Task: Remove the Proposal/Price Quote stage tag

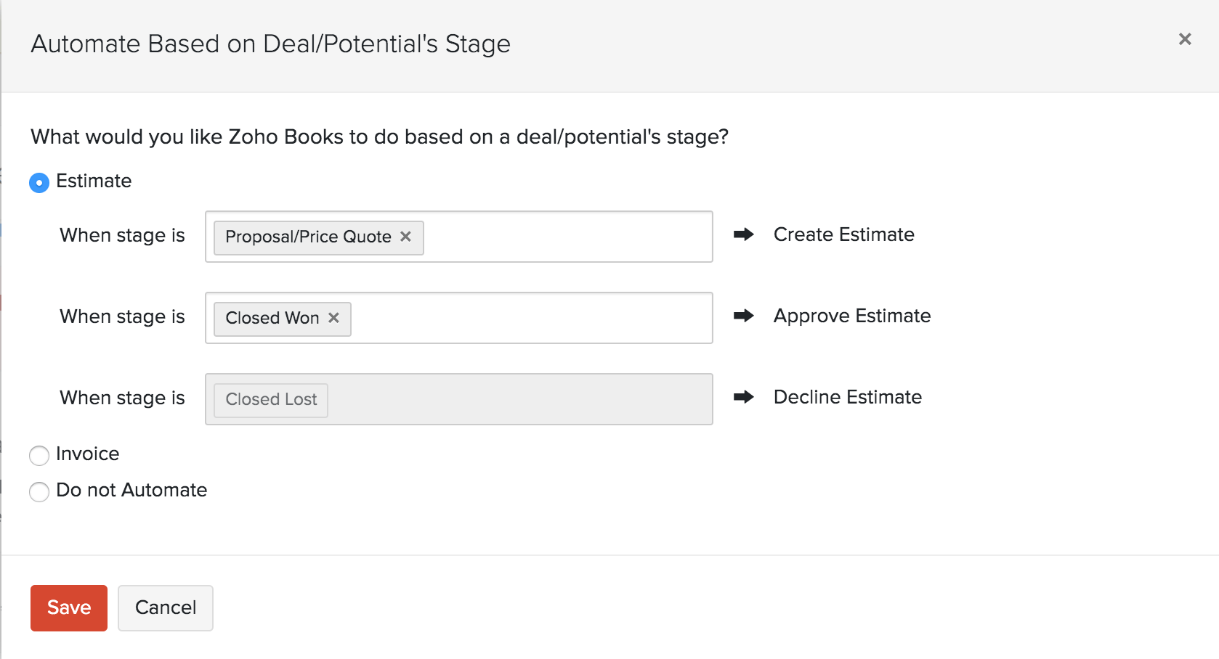Action: pyautogui.click(x=405, y=237)
